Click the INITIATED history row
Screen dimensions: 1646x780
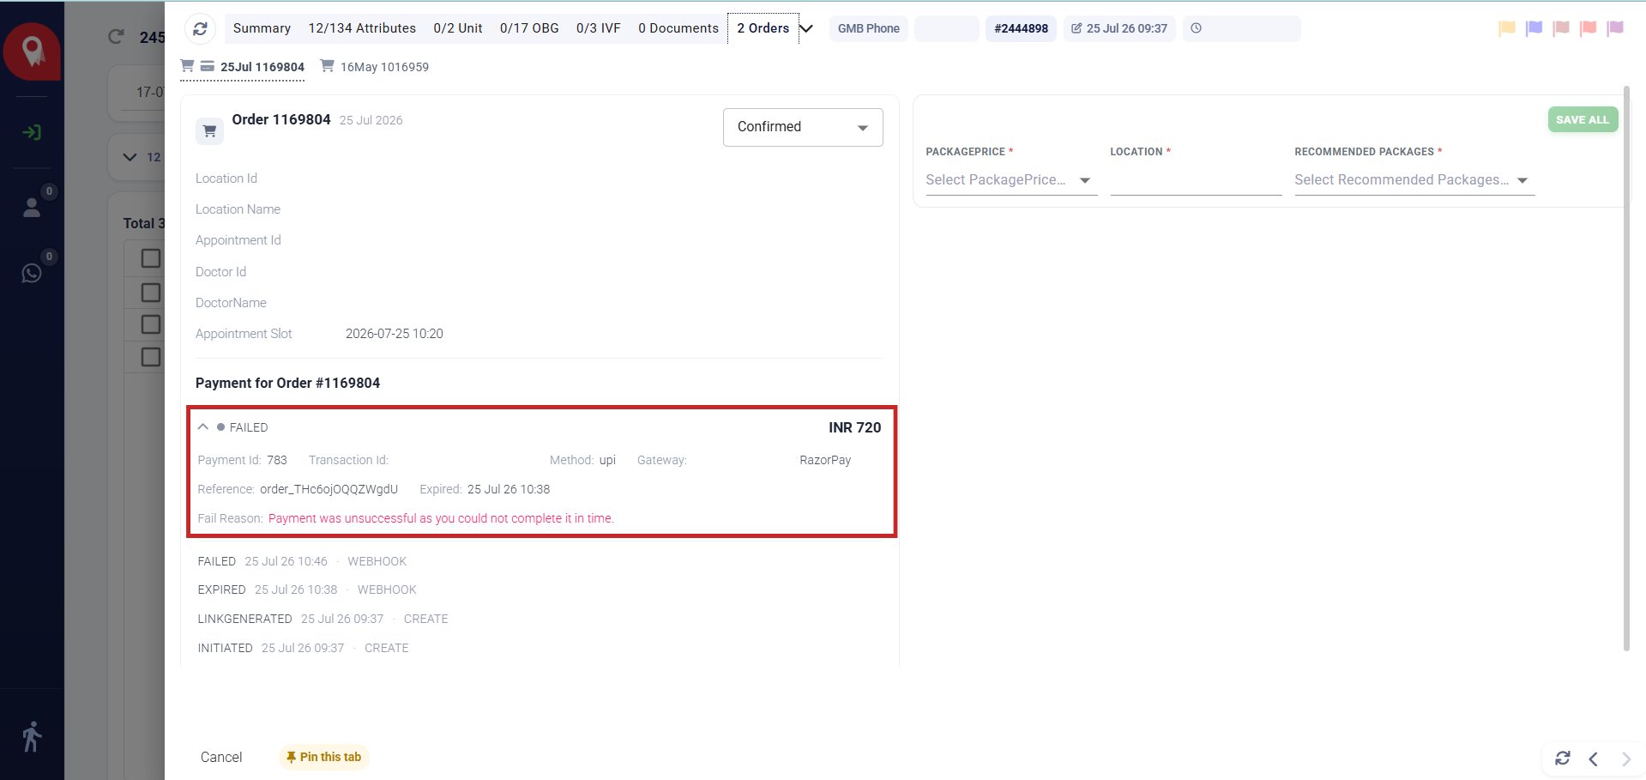[x=303, y=648]
